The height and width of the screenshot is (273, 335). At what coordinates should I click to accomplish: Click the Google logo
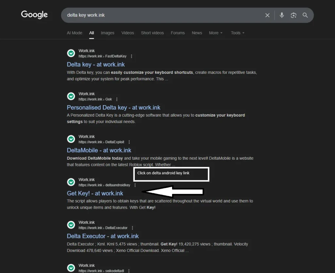(x=34, y=15)
